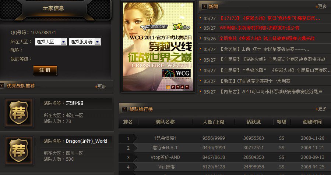The width and height of the screenshot is (331, 175).
Task: Click rank number 3 row marker
Action: click(128, 157)
